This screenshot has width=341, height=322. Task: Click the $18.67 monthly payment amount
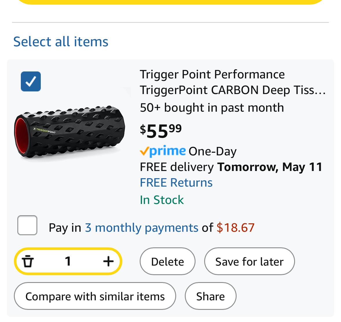pos(235,228)
